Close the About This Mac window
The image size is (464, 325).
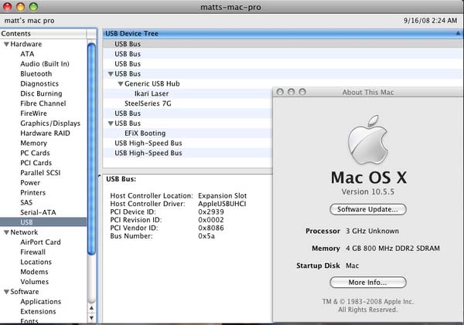coord(280,92)
